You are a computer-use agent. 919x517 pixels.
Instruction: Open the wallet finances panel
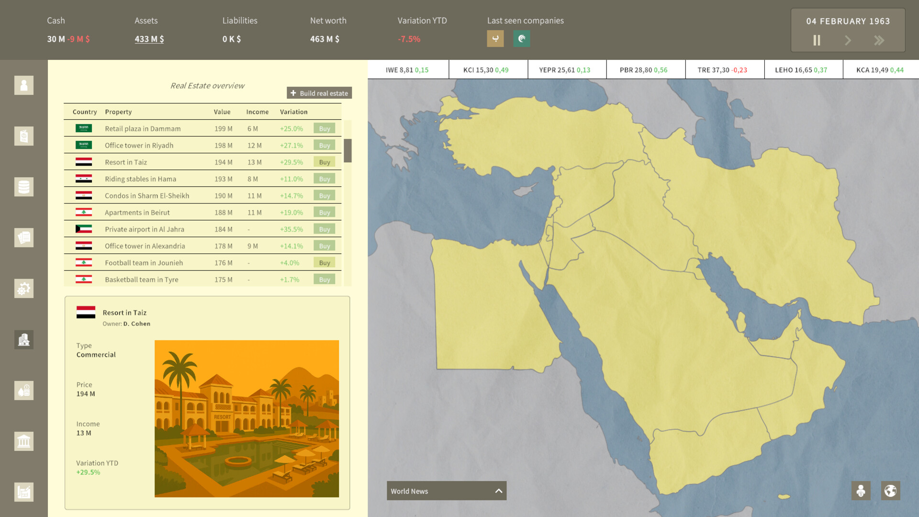(23, 136)
